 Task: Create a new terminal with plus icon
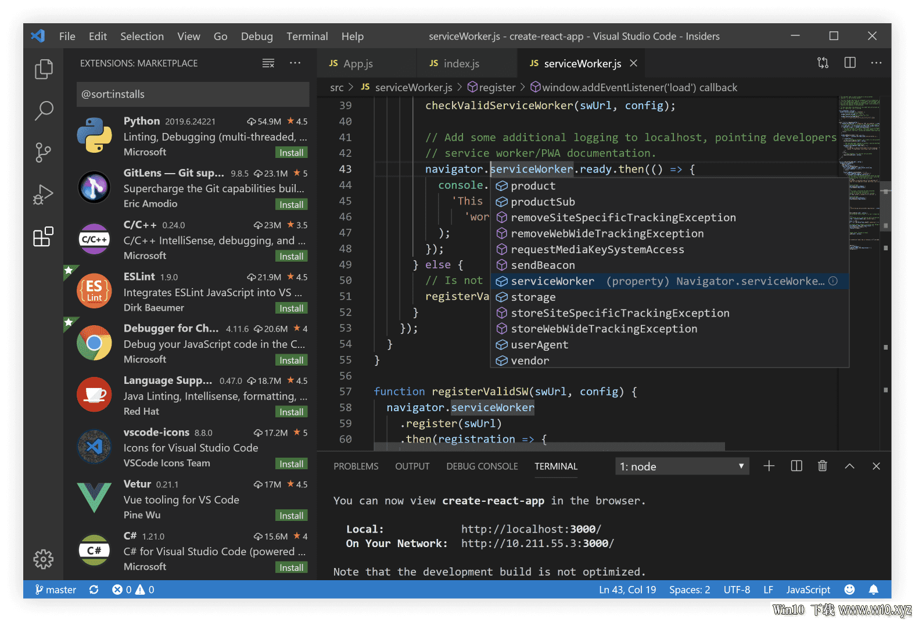coord(769,466)
